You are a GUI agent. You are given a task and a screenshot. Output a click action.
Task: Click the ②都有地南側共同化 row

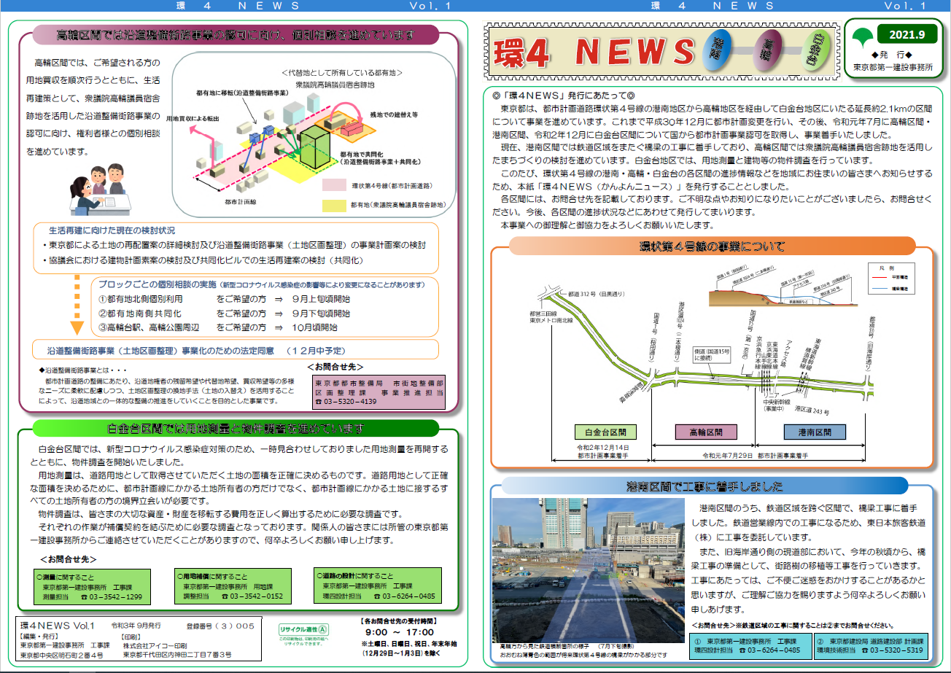[224, 314]
